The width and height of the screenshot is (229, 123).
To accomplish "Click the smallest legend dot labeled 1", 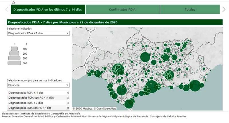I will tap(14, 44).
